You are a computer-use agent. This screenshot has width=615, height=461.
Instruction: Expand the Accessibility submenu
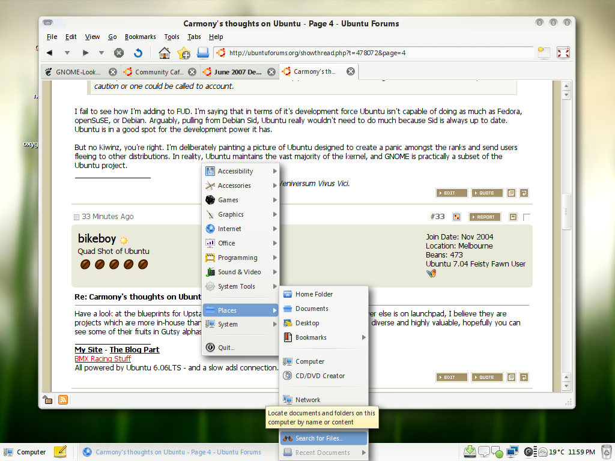[240, 171]
